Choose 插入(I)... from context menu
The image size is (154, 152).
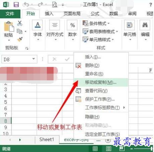tap(101, 57)
